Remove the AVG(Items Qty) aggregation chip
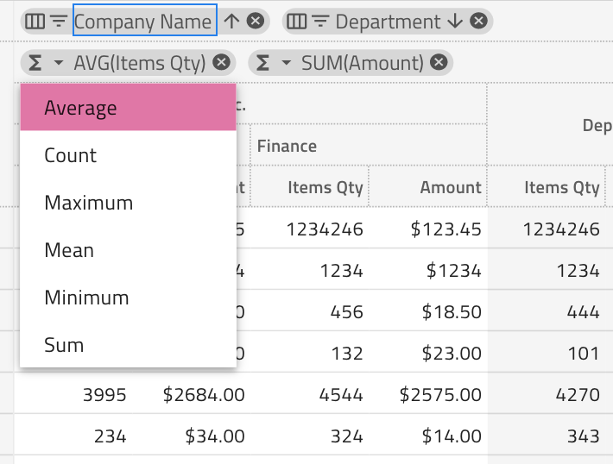Screen dimensions: 613x464 (221, 62)
